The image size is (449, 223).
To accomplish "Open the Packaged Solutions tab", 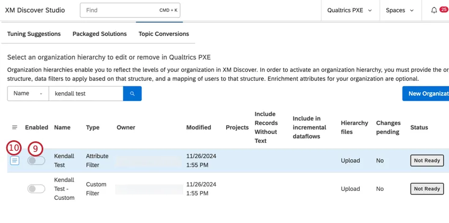I will coord(100,34).
